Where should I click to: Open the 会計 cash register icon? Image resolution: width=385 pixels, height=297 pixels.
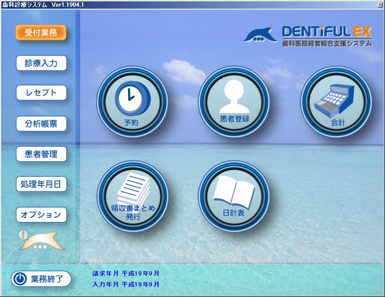click(x=336, y=102)
